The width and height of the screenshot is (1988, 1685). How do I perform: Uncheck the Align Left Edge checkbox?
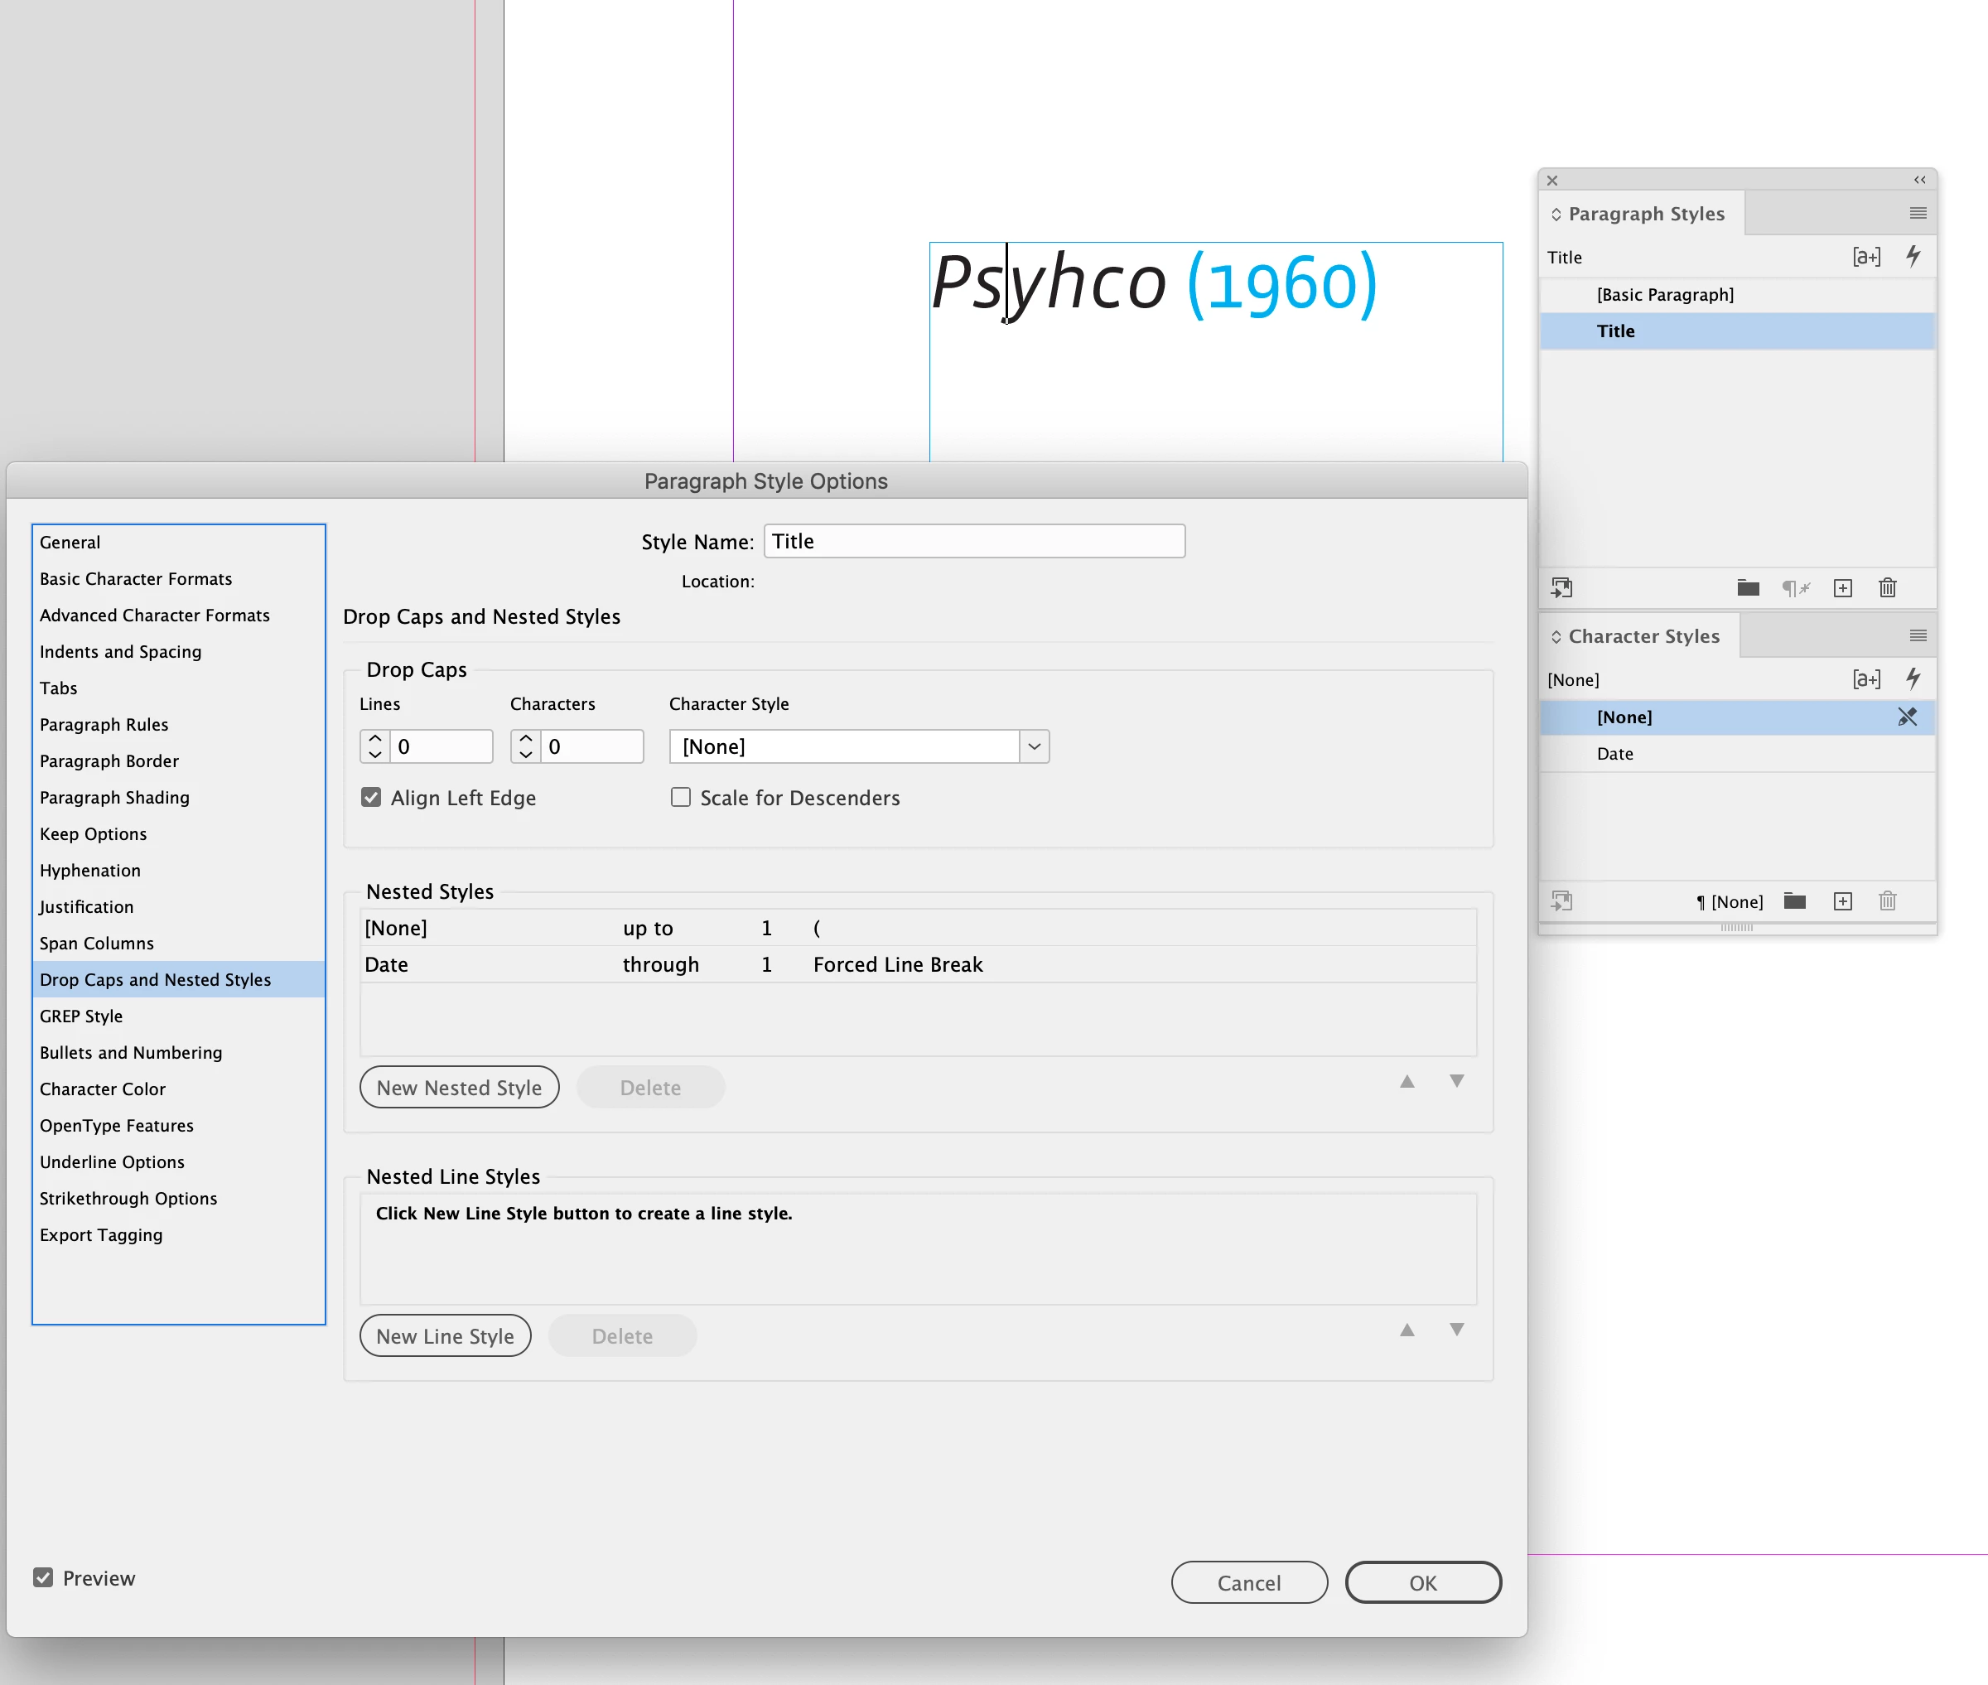[x=371, y=798]
